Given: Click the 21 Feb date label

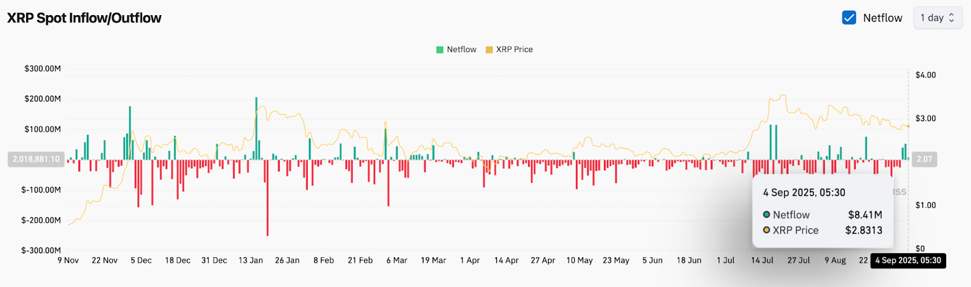Looking at the screenshot, I should [x=360, y=260].
